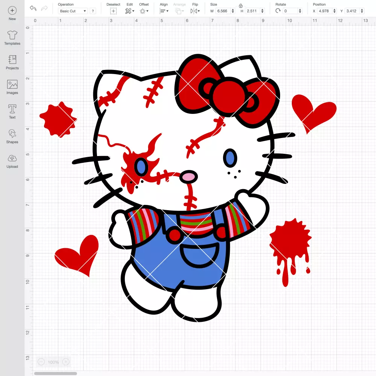Click the Rotate angle field
The height and width of the screenshot is (376, 376).
pos(290,11)
